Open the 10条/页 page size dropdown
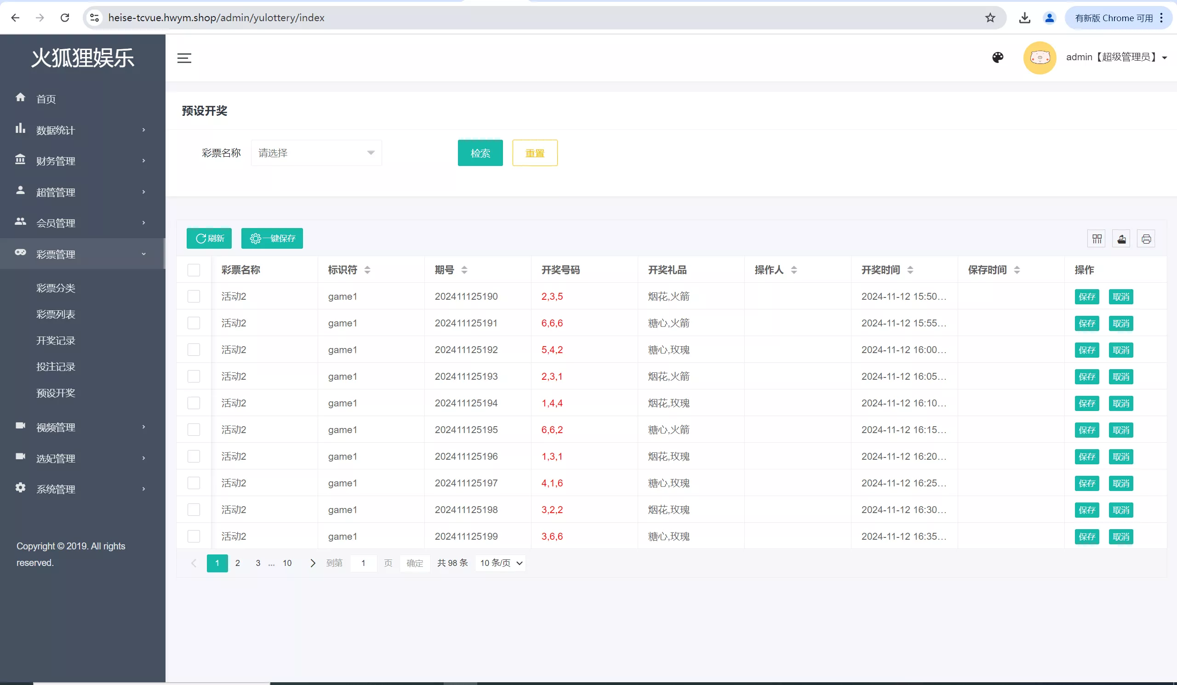 coord(500,563)
